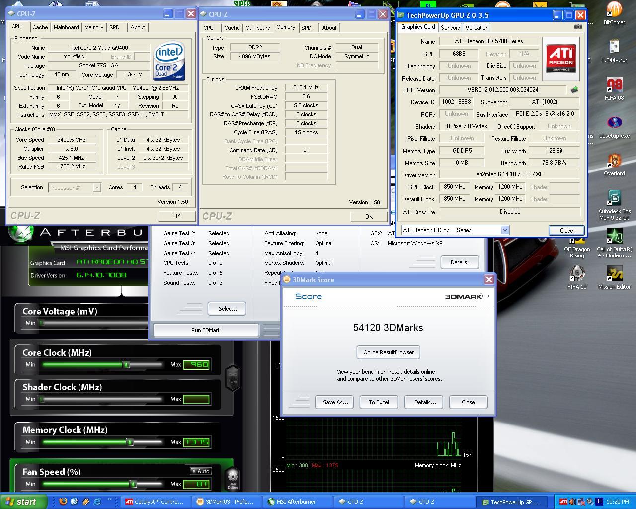Screen dimensions: 636x509
Task: Switch to MSI Afterburner taskbar button
Action: (297, 502)
